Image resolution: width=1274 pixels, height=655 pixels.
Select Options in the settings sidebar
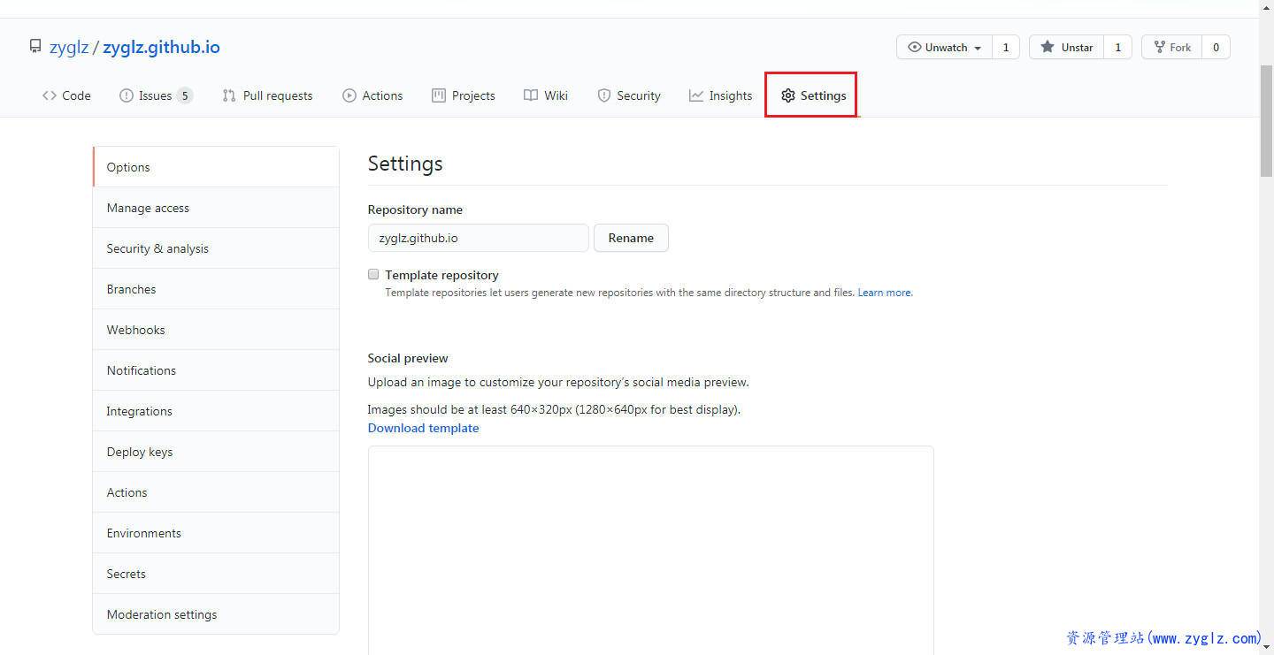(x=216, y=167)
